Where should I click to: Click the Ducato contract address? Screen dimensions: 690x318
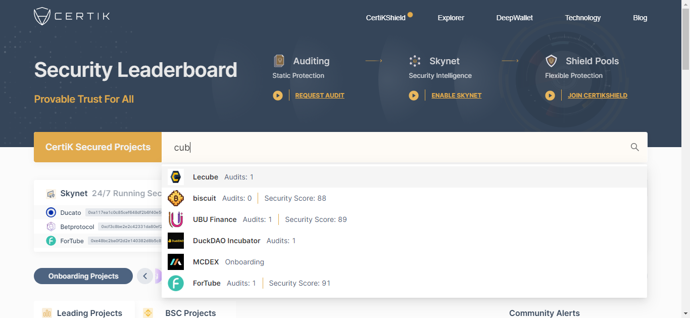(123, 213)
